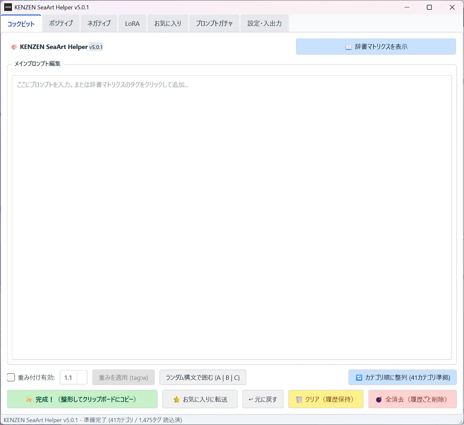The width and height of the screenshot is (464, 425).
Task: Open the プロンプトガチャ tab
Action: 214,24
